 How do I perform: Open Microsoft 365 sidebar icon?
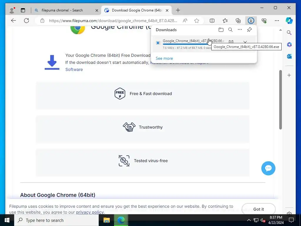(x=289, y=45)
